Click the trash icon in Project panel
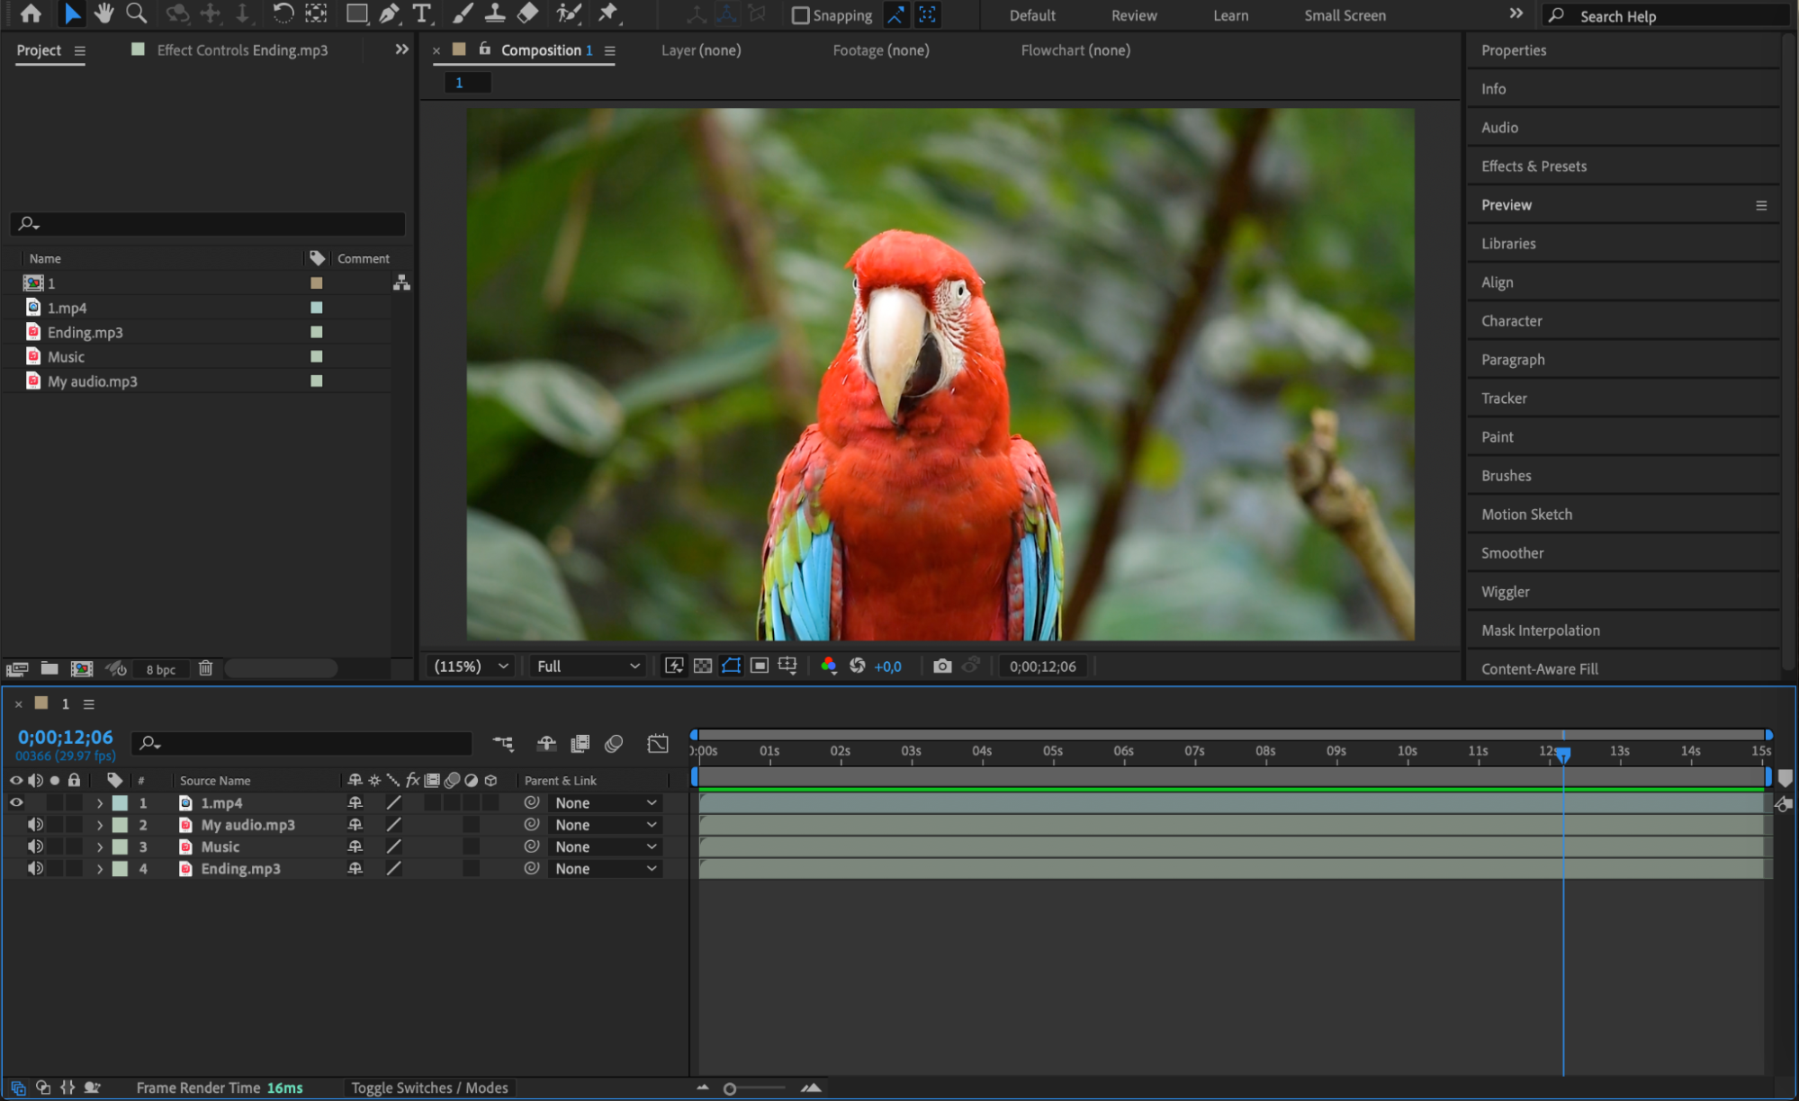1799x1101 pixels. 205,668
